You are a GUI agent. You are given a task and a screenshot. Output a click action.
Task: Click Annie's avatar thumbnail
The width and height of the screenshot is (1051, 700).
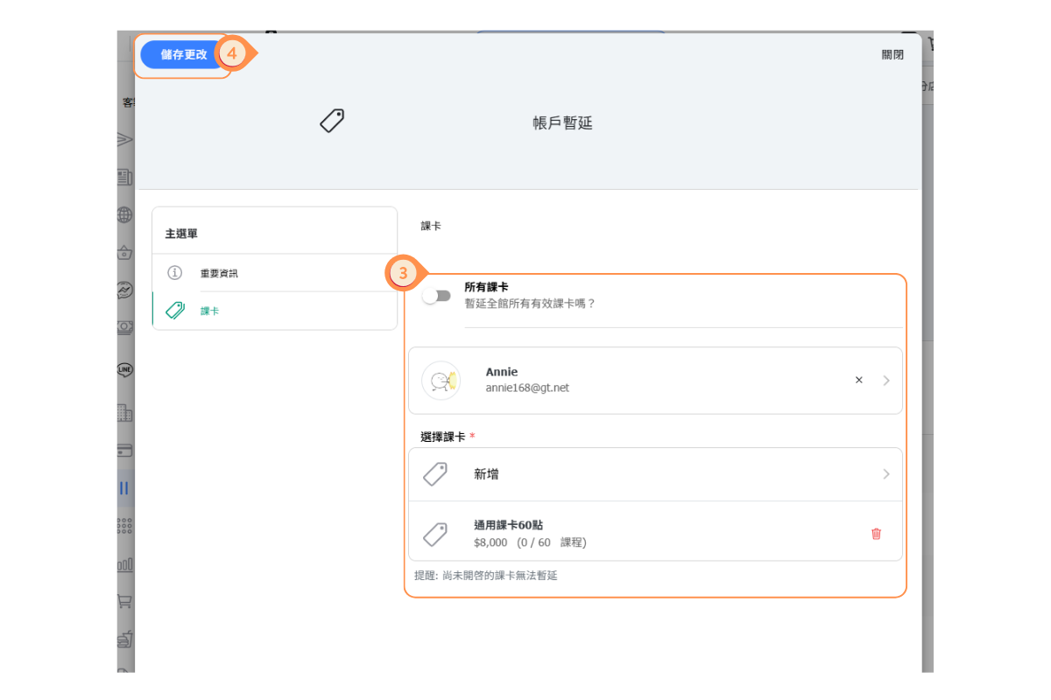(441, 381)
